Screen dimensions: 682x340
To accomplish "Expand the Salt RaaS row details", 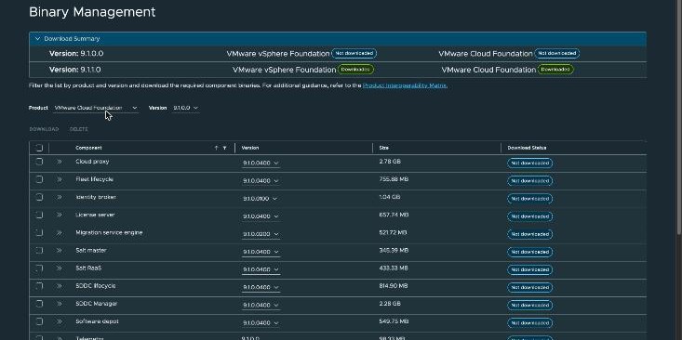I will coord(60,268).
